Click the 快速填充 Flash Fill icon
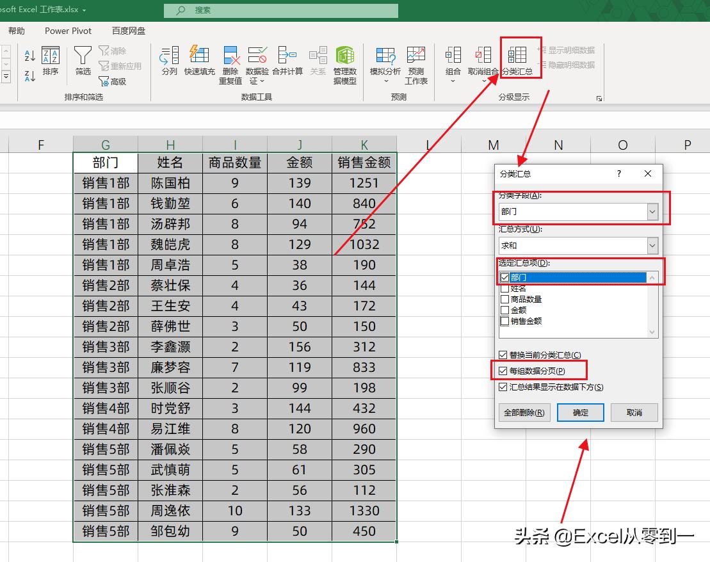Image resolution: width=710 pixels, height=562 pixels. (x=199, y=63)
